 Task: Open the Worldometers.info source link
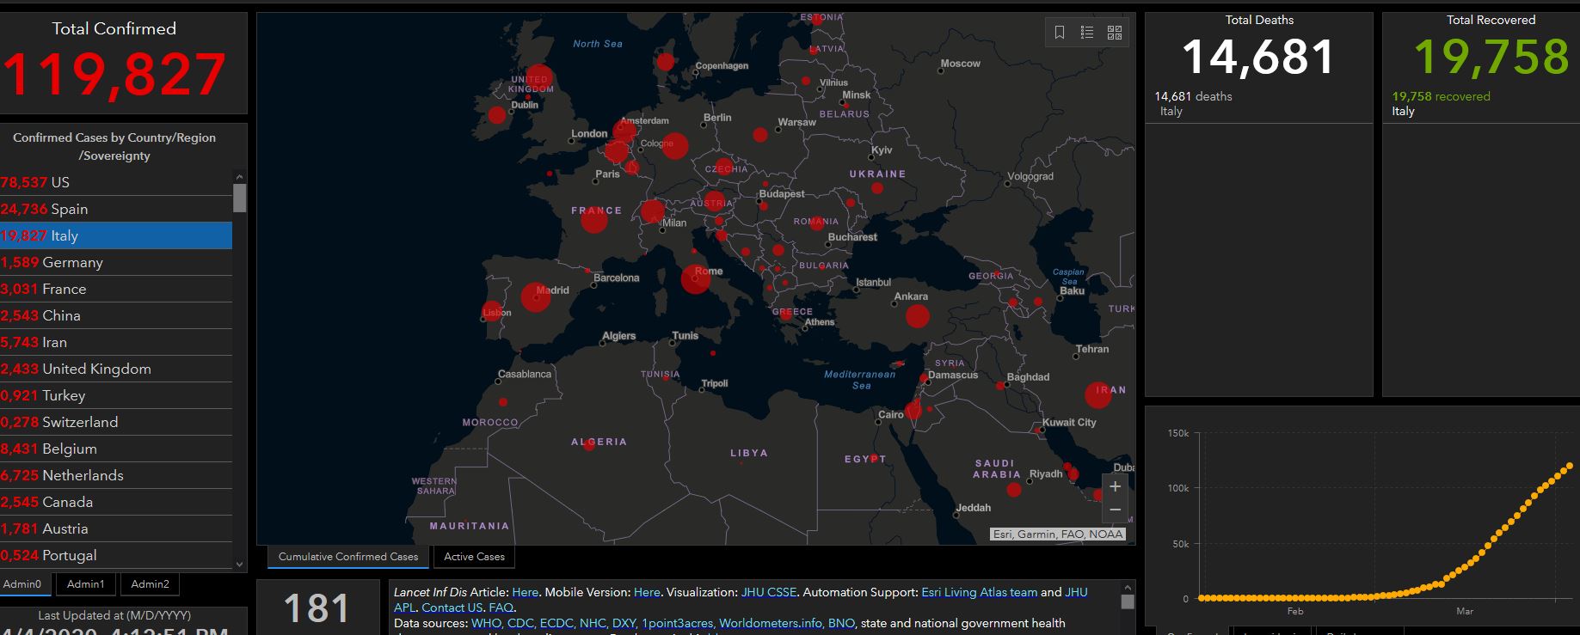(x=771, y=623)
